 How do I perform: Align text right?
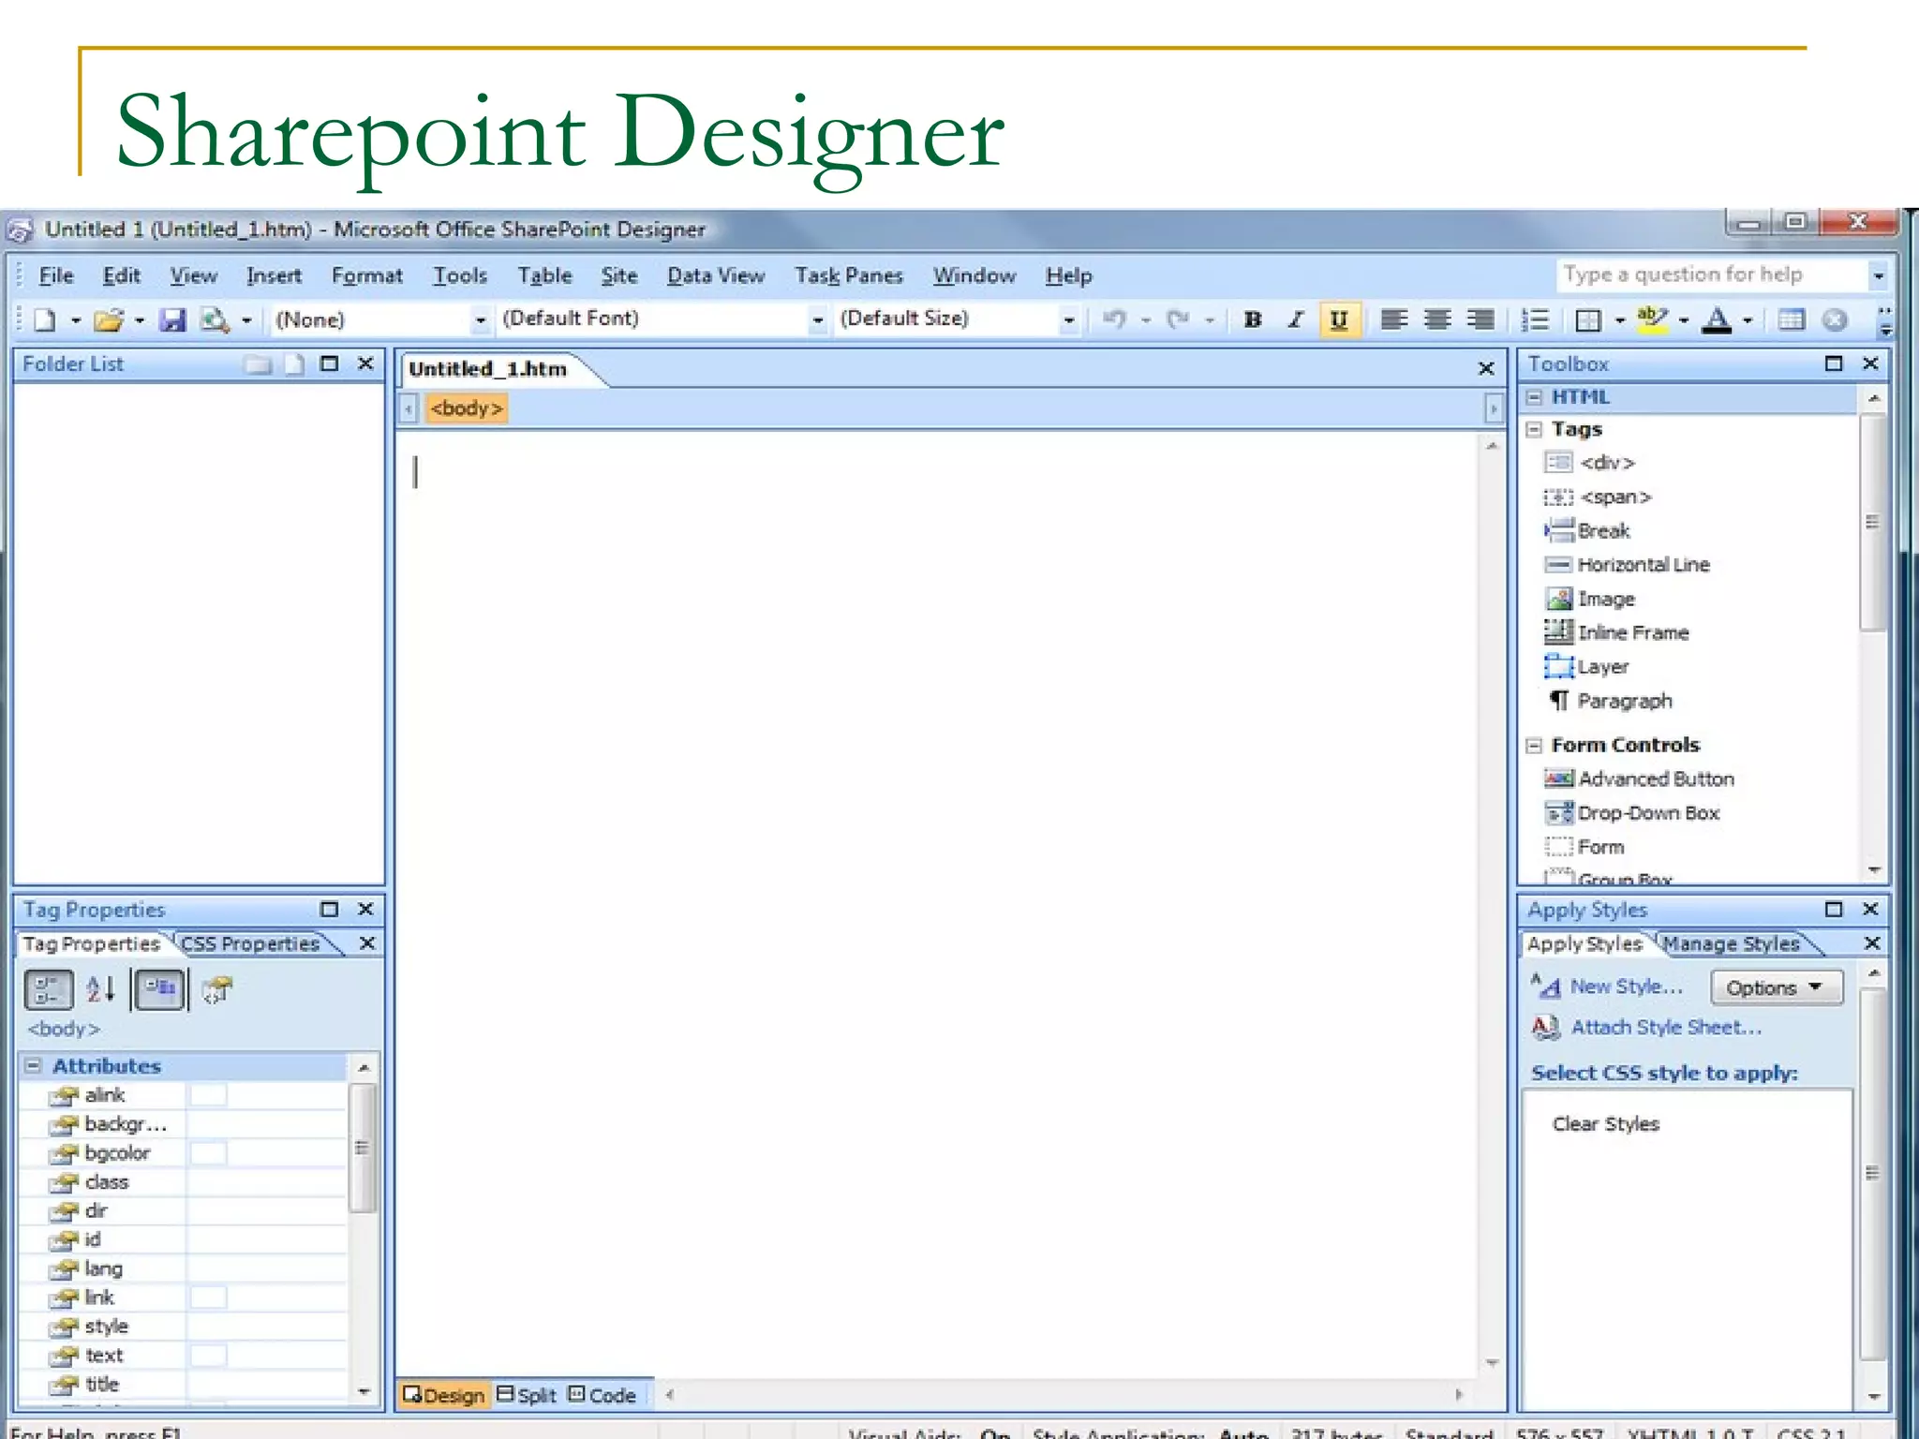tap(1480, 319)
